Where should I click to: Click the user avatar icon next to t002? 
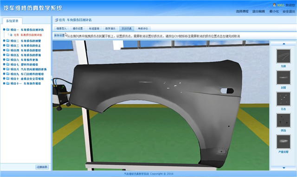pyautogui.click(x=274, y=5)
